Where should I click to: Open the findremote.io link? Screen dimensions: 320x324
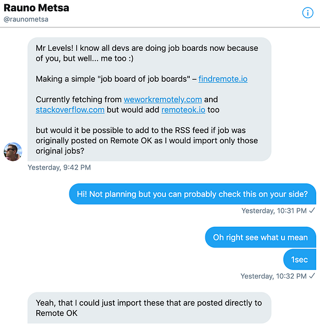click(x=222, y=79)
